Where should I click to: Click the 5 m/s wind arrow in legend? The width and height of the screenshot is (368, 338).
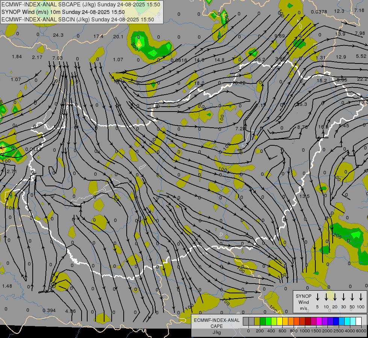pos(317,297)
